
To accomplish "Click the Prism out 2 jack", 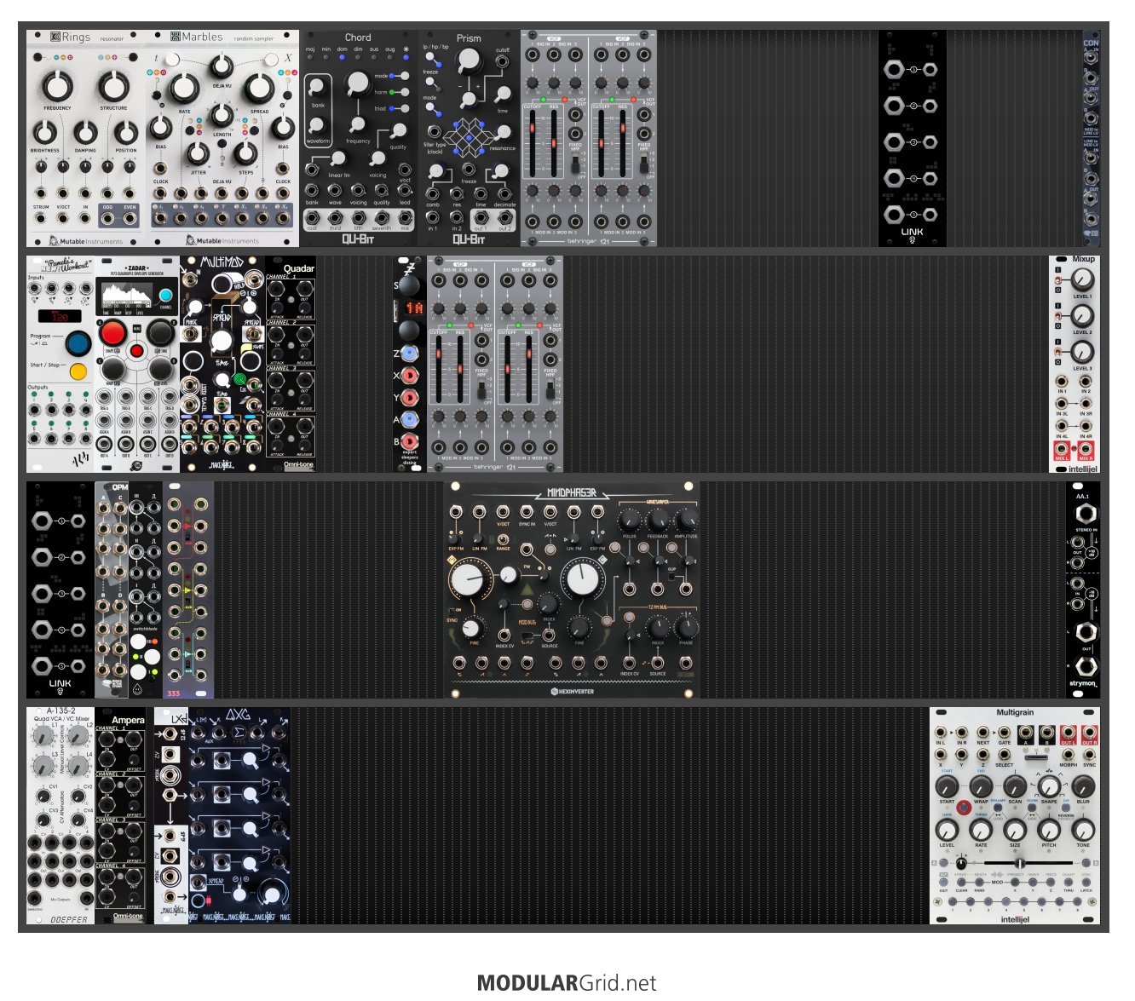I will tap(504, 218).
